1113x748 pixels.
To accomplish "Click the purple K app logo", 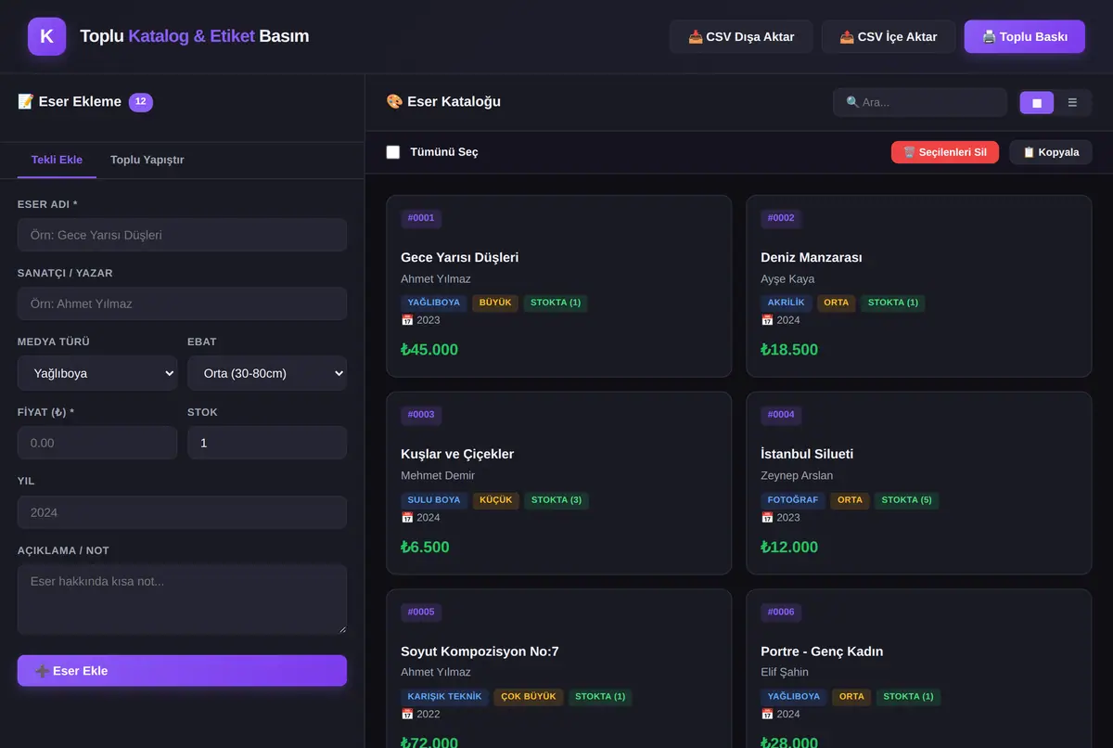I will 46,37.
